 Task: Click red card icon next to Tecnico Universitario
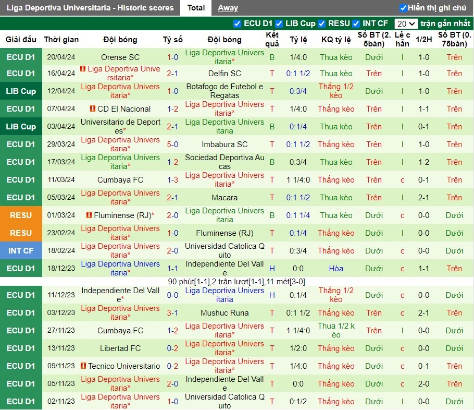click(83, 366)
